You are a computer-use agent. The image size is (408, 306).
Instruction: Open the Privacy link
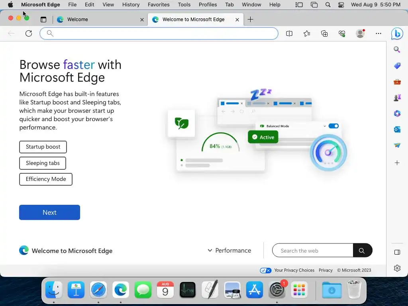point(326,271)
